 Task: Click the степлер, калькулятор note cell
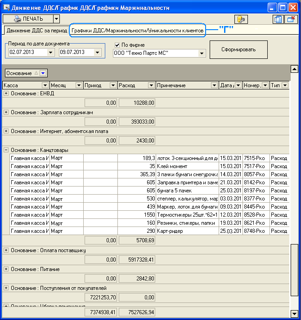187,199
